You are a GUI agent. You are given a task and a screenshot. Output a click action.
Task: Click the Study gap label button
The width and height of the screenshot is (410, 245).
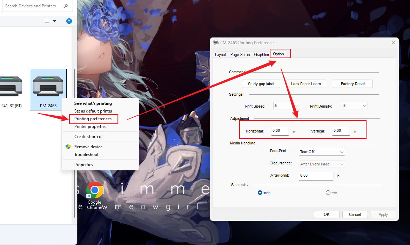click(261, 84)
